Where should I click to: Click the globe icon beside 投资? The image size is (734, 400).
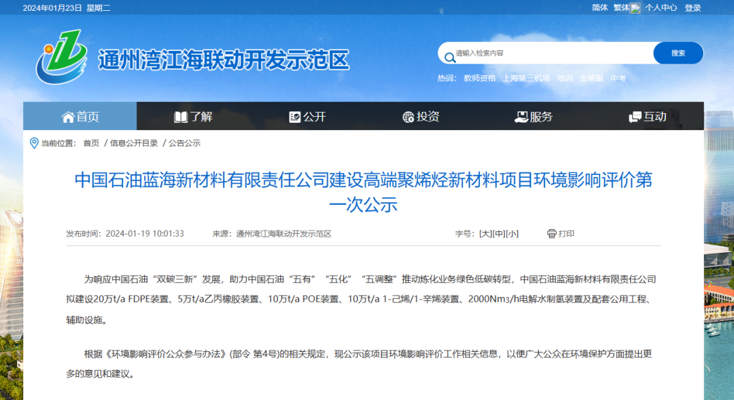tap(408, 117)
